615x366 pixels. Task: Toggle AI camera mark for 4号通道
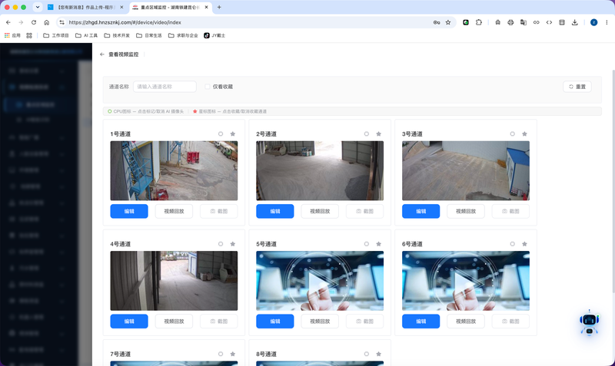coord(221,244)
